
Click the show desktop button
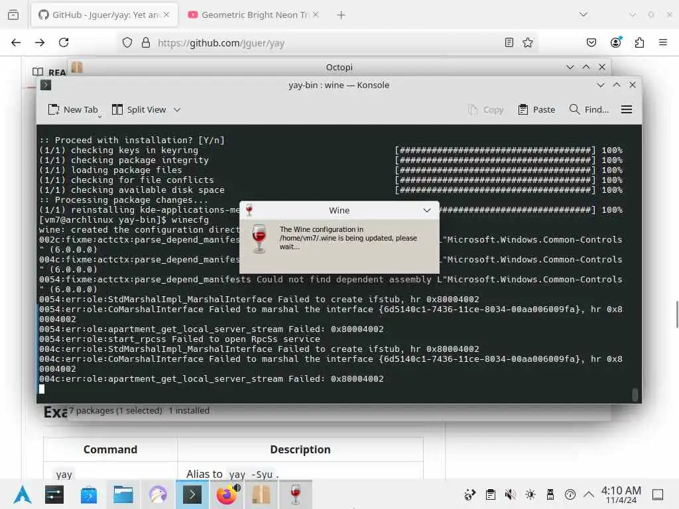click(x=658, y=494)
